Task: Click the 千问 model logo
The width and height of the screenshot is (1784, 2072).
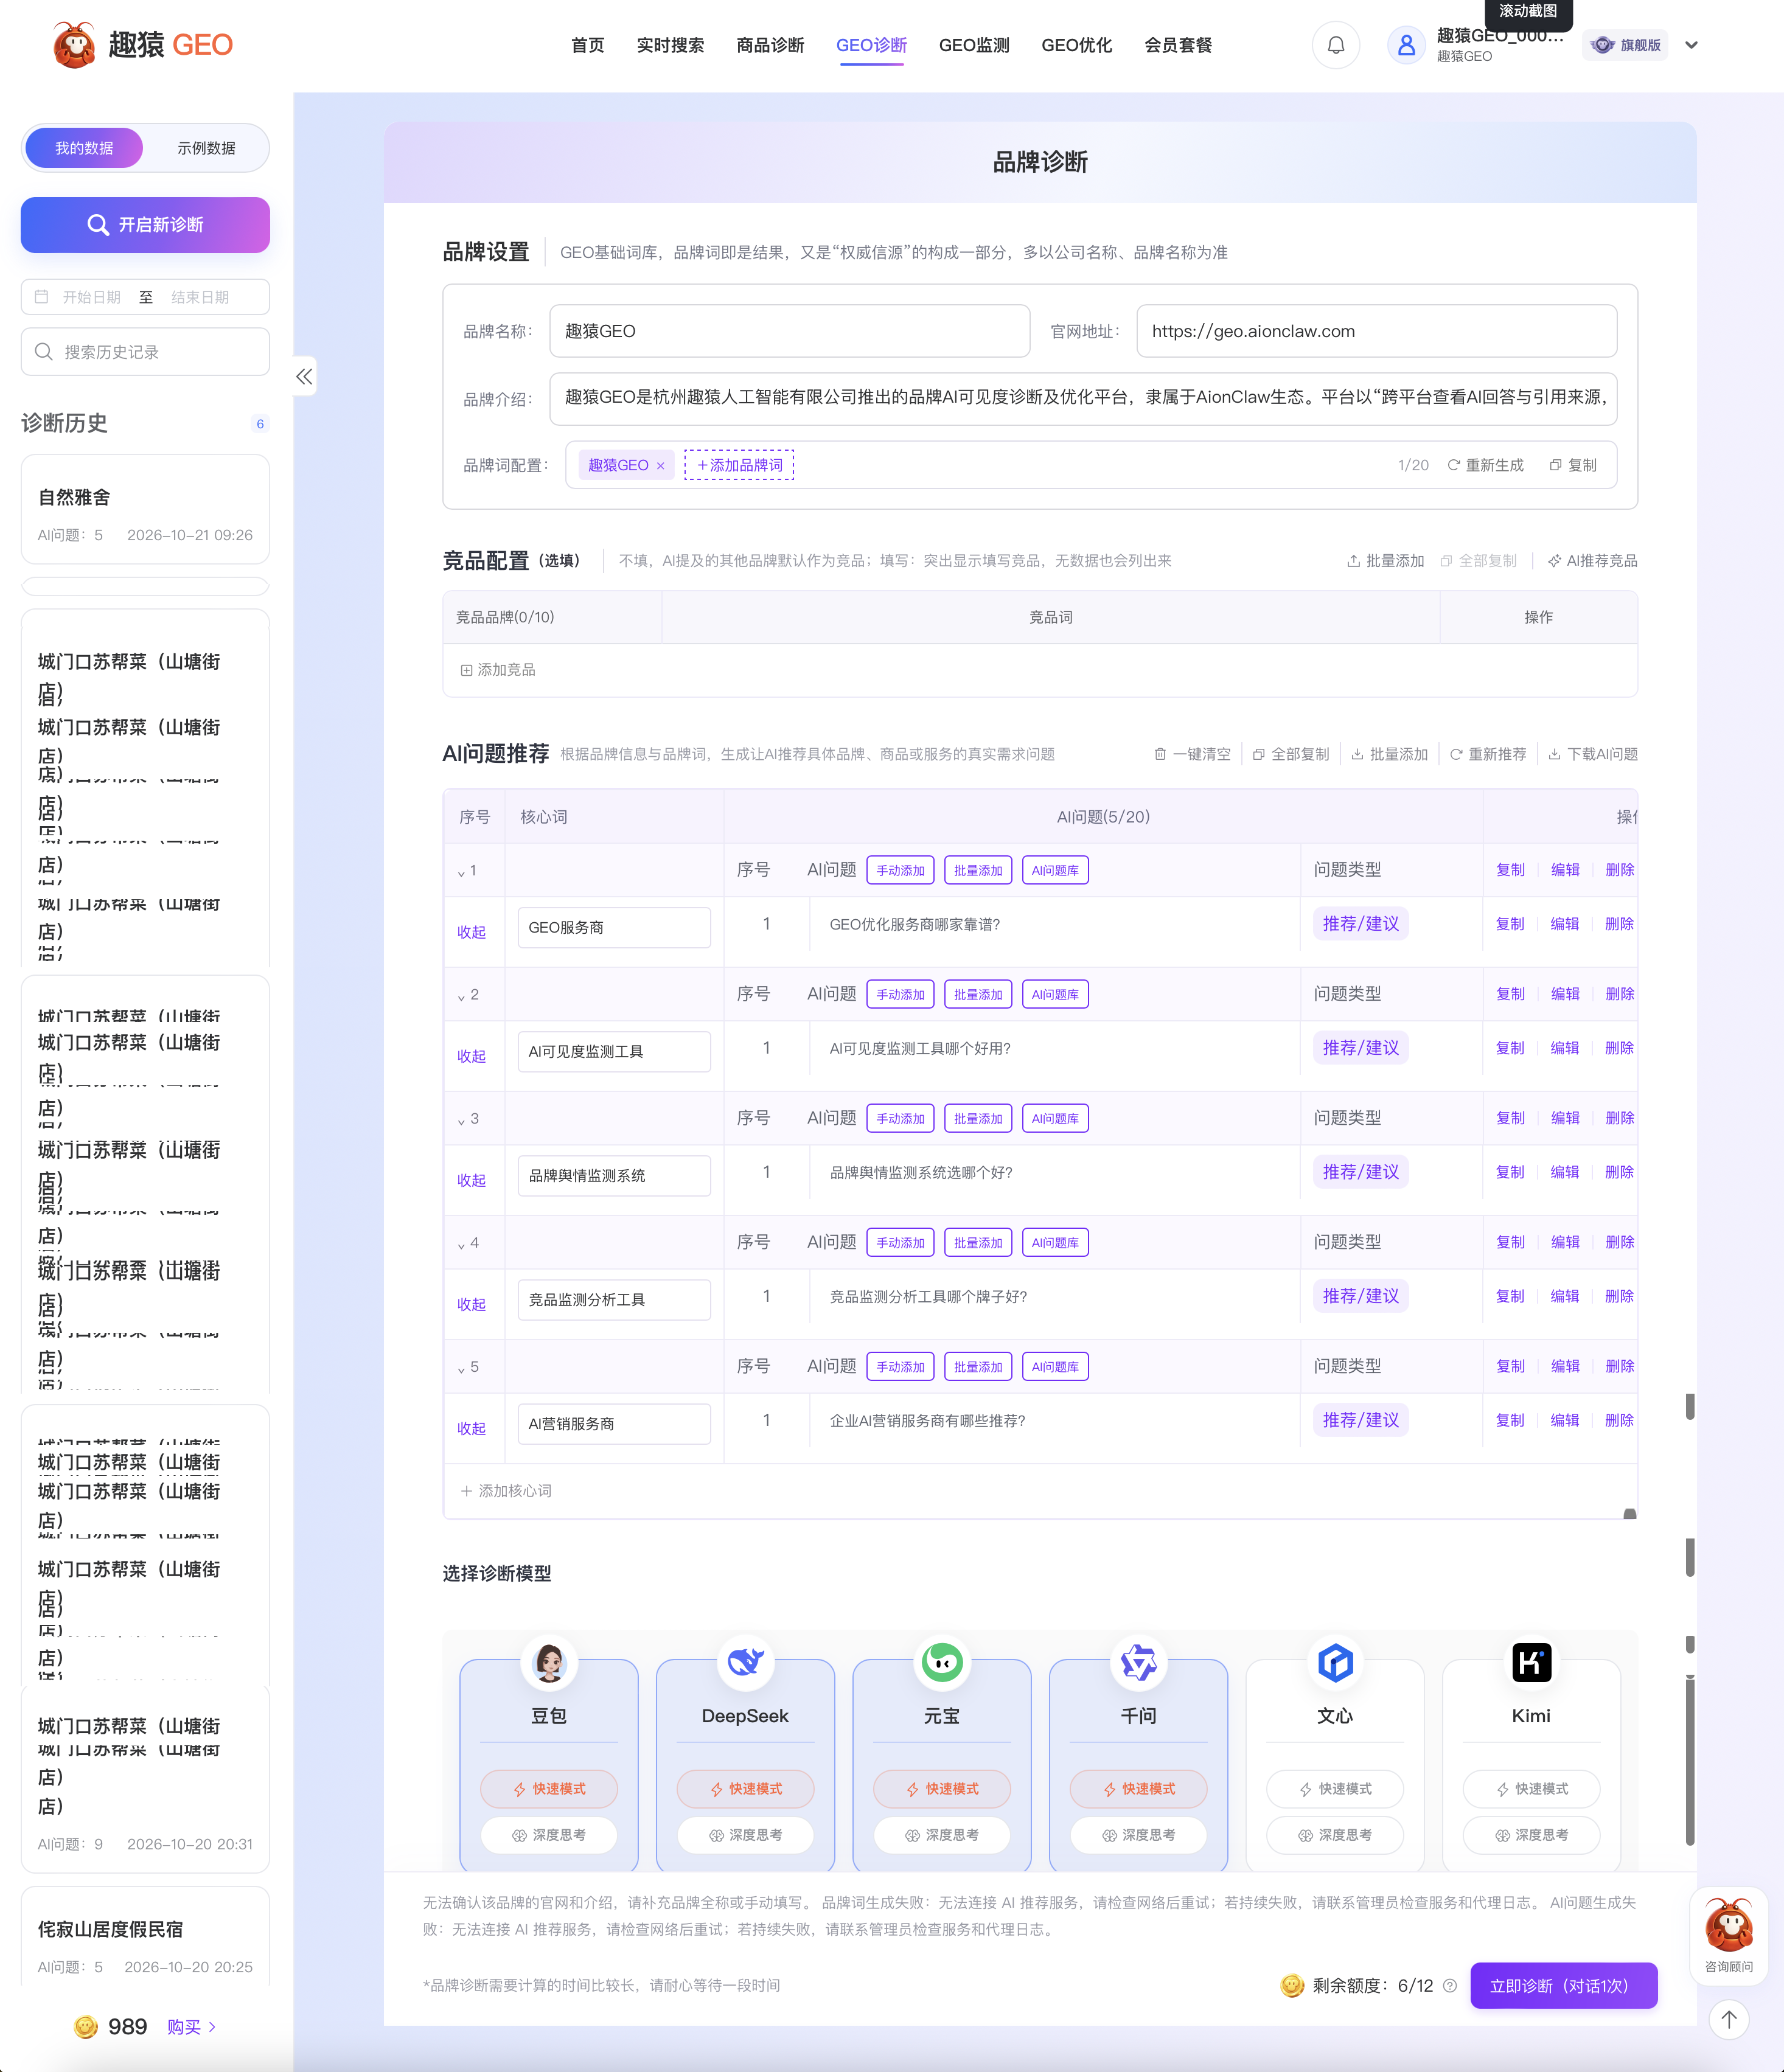Action: pyautogui.click(x=1138, y=1663)
